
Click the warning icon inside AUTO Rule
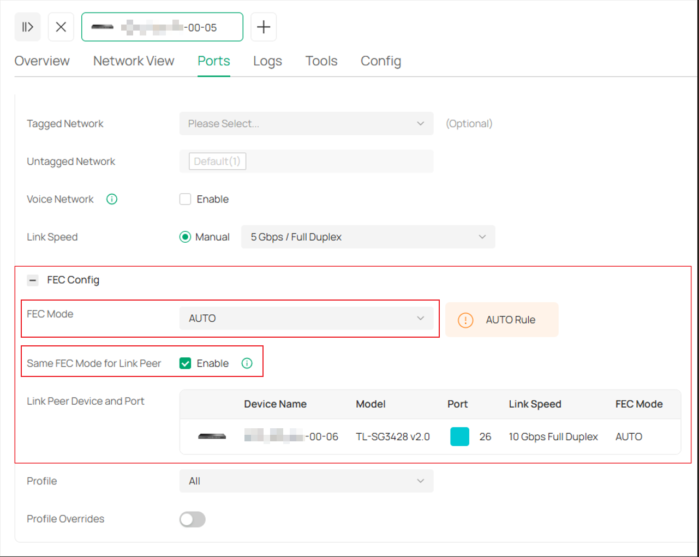tap(465, 320)
